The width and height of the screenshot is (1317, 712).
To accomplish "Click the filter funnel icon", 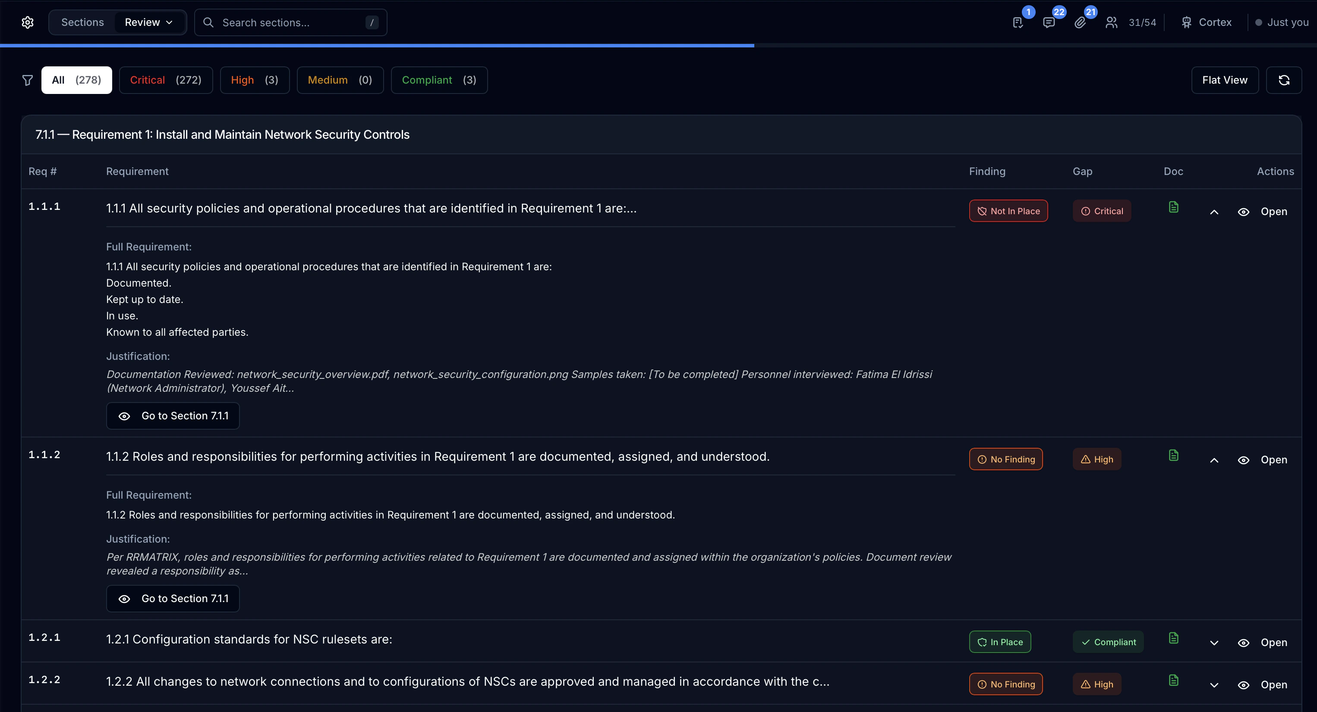I will [28, 80].
